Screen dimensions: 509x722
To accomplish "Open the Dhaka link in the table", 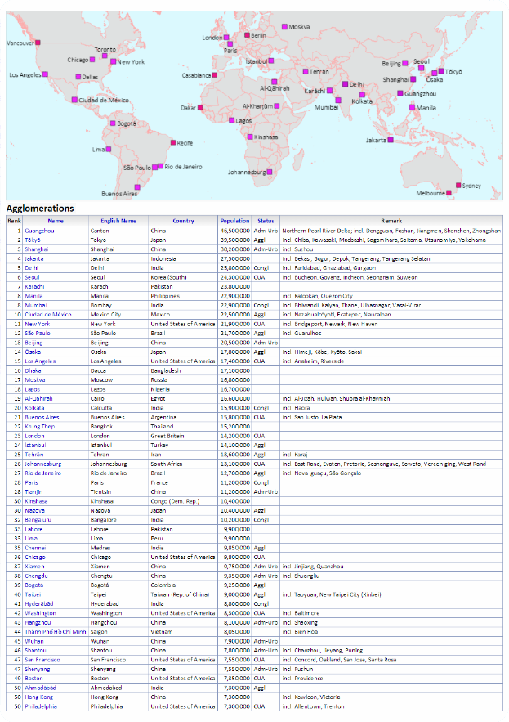I will click(33, 370).
